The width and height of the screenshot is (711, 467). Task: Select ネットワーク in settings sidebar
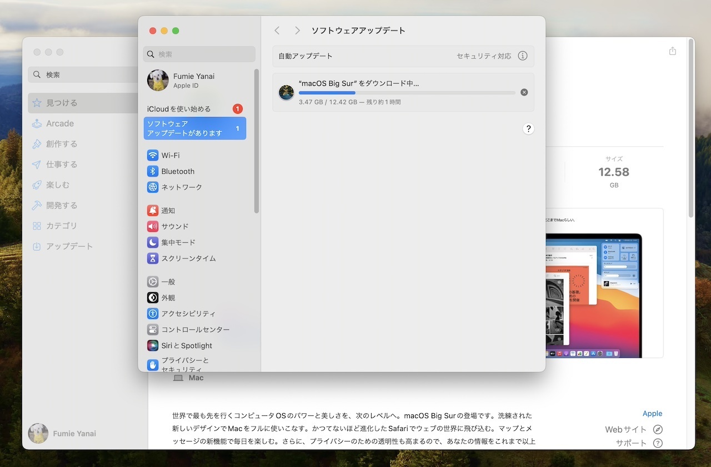[x=181, y=187]
